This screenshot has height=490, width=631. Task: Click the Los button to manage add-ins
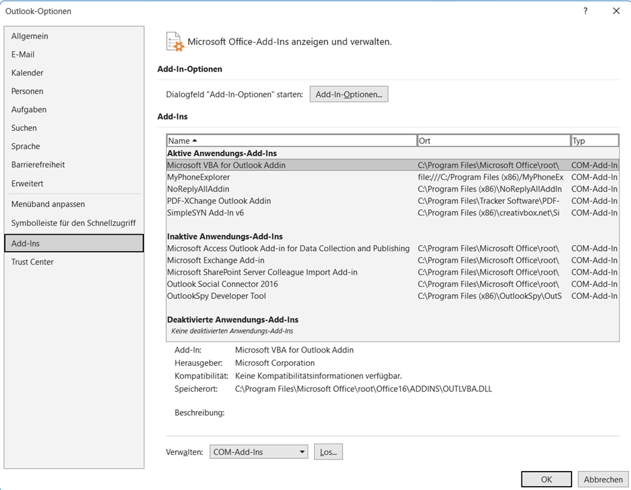coord(328,452)
